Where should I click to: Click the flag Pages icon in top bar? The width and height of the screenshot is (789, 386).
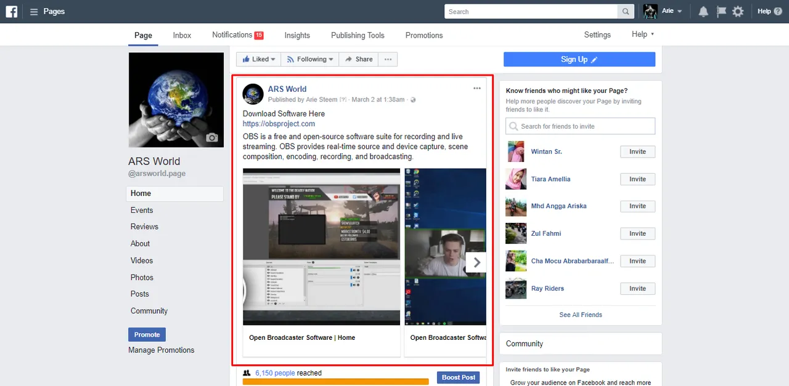pyautogui.click(x=721, y=12)
